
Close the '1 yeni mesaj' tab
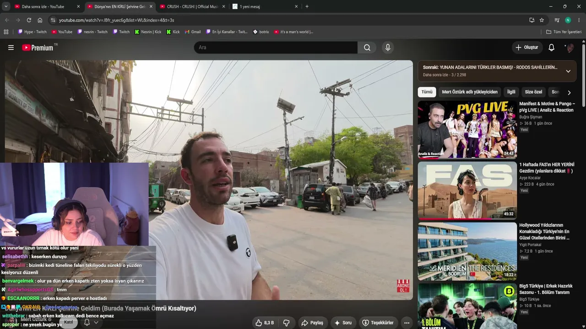tap(296, 6)
